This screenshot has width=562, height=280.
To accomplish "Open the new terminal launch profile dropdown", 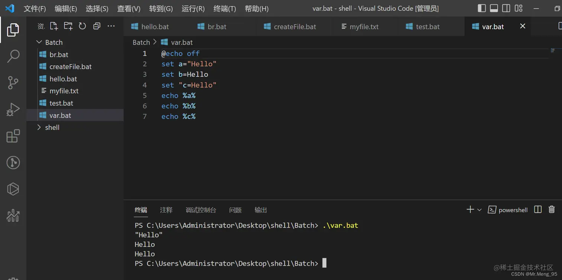I will (479, 210).
